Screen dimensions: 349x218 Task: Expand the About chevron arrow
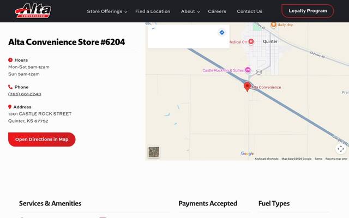pos(198,12)
